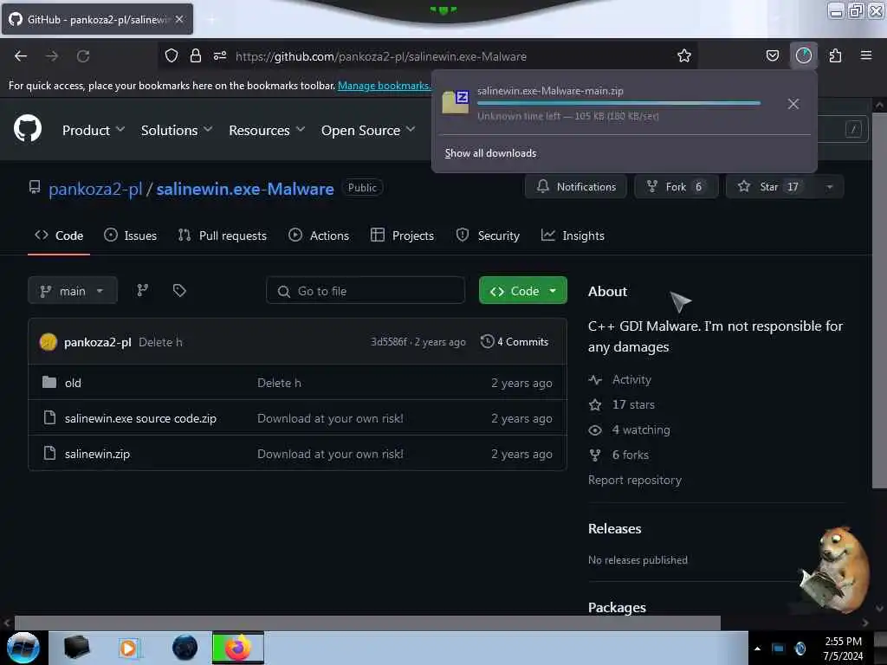Screen dimensions: 887x665
Task: Click the site security padlock icon
Action: click(x=196, y=55)
